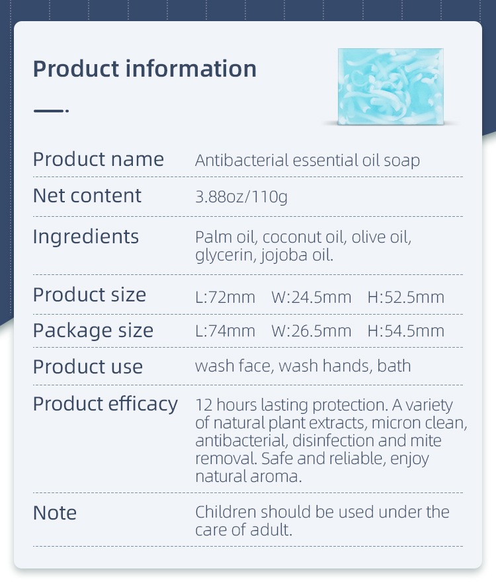Click the Palm oil ingredients list
Viewport: 496px width, 585px height.
coord(304,246)
